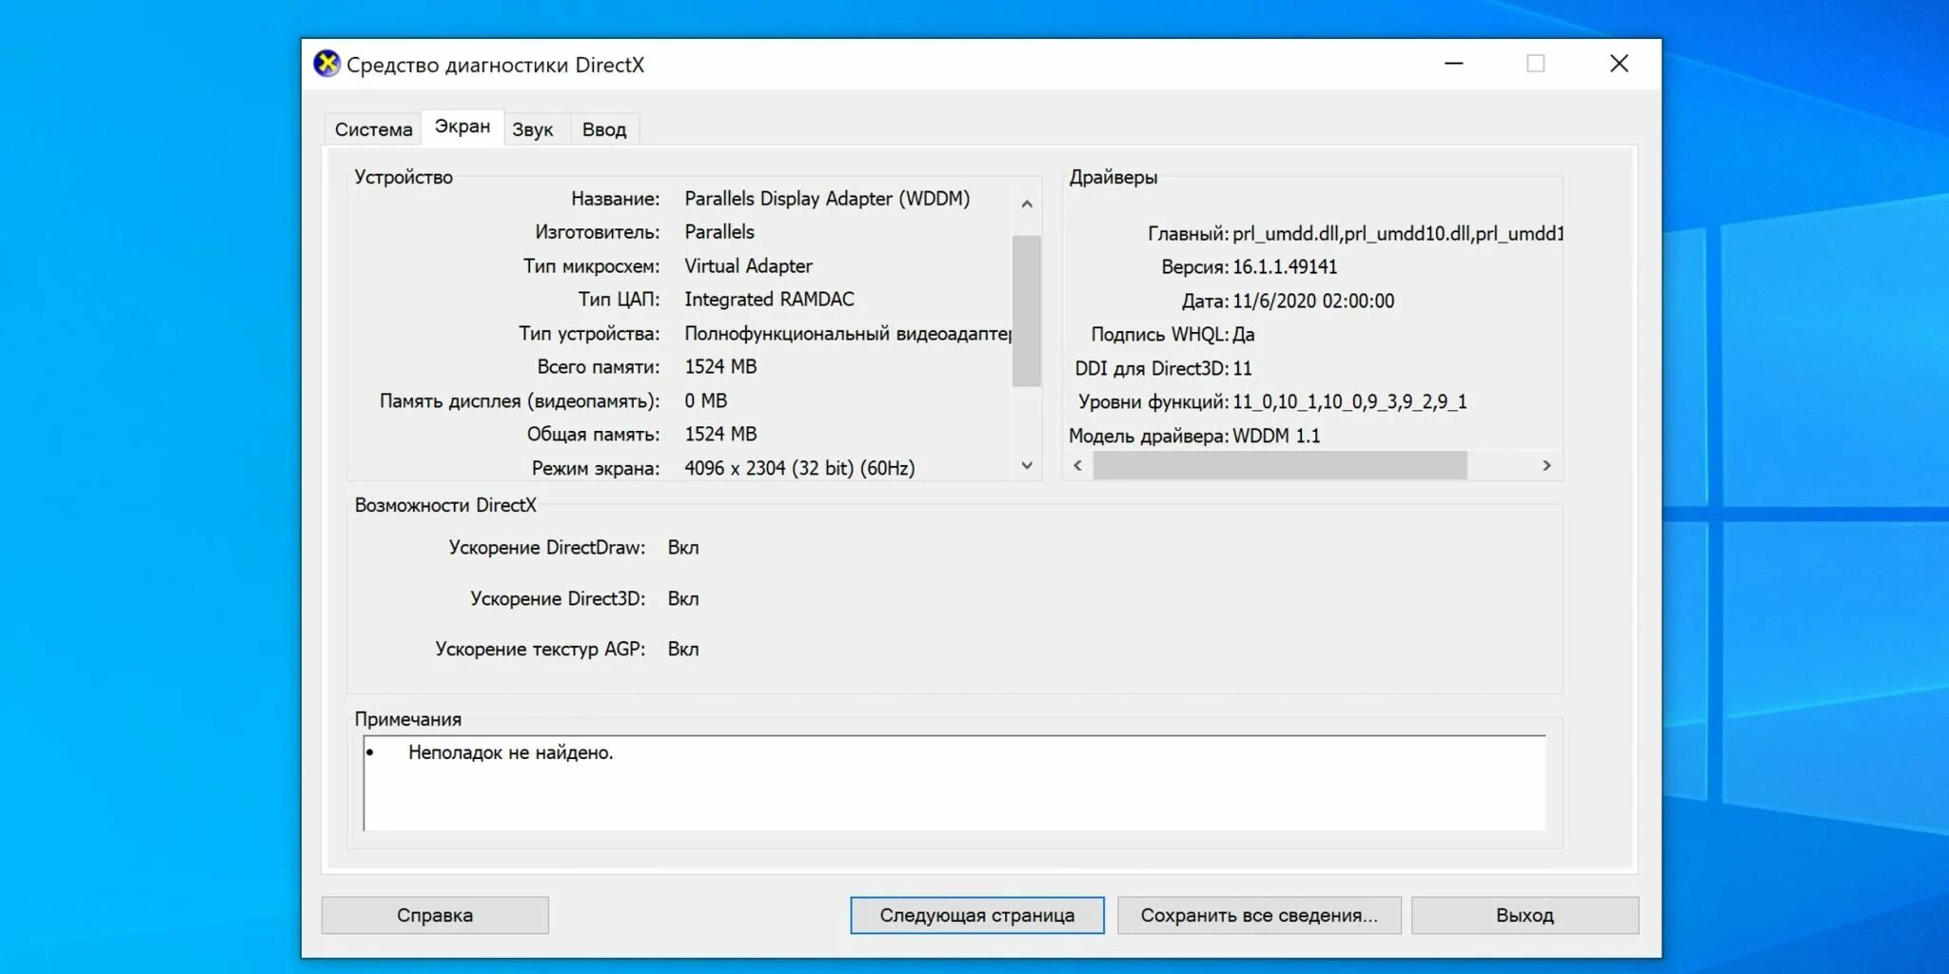This screenshot has width=1949, height=974.
Task: Click Сохранить все сведения button
Action: coord(1259,915)
